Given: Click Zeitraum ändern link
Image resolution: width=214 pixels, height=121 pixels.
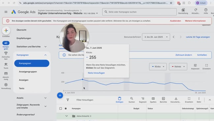Looking at the screenshot, I should [x=184, y=55].
